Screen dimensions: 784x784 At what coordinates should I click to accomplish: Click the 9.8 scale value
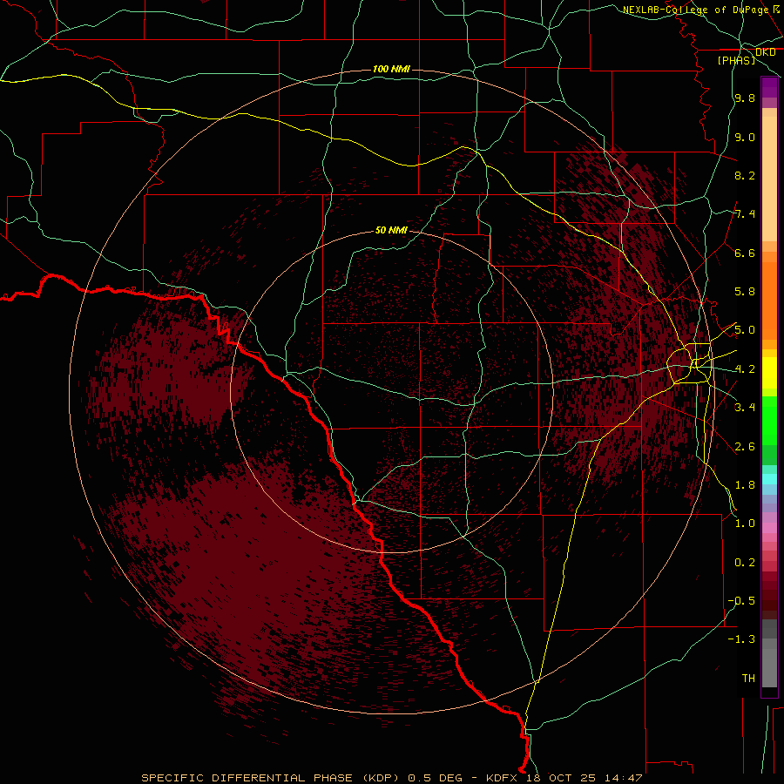click(x=745, y=98)
